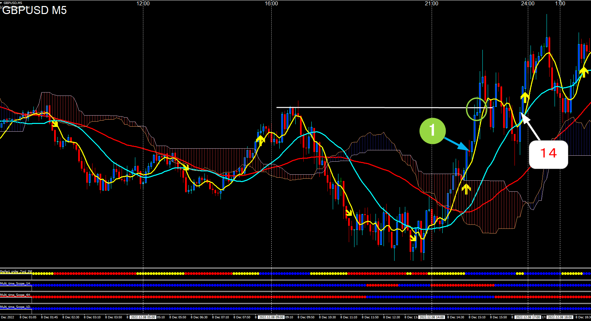The width and height of the screenshot is (591, 321).
Task: Click the 8 Dec 01:45 axis label
Action: (49, 317)
